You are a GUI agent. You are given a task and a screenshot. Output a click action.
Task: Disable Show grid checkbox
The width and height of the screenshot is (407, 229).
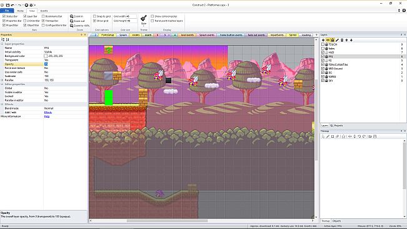[x=94, y=21]
